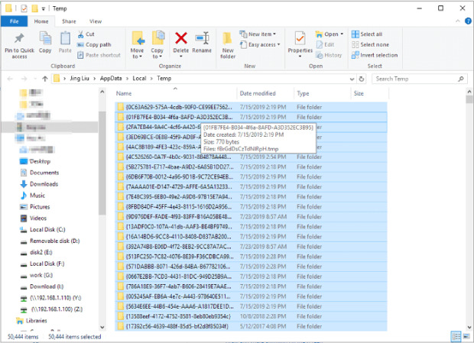Viewport: 474px width, 343px height.
Task: Open Desktop in navigation pane
Action: tap(40, 161)
